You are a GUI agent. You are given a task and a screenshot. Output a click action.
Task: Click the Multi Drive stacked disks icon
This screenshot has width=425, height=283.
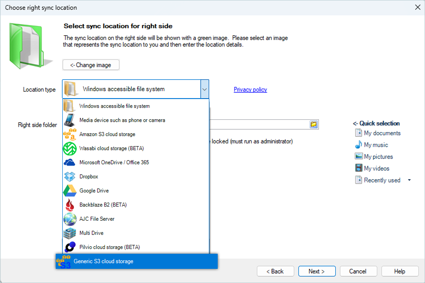pyautogui.click(x=70, y=233)
